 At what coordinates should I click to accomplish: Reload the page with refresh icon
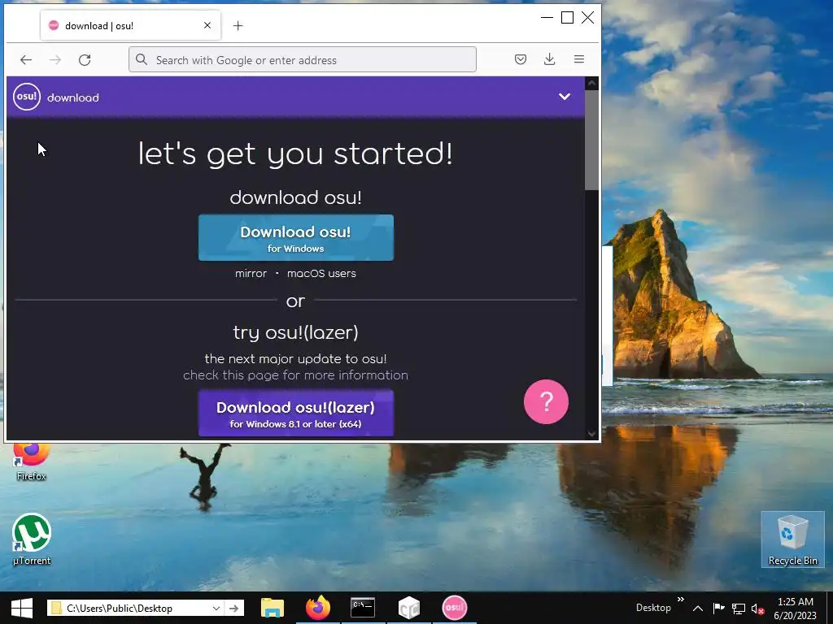85,60
